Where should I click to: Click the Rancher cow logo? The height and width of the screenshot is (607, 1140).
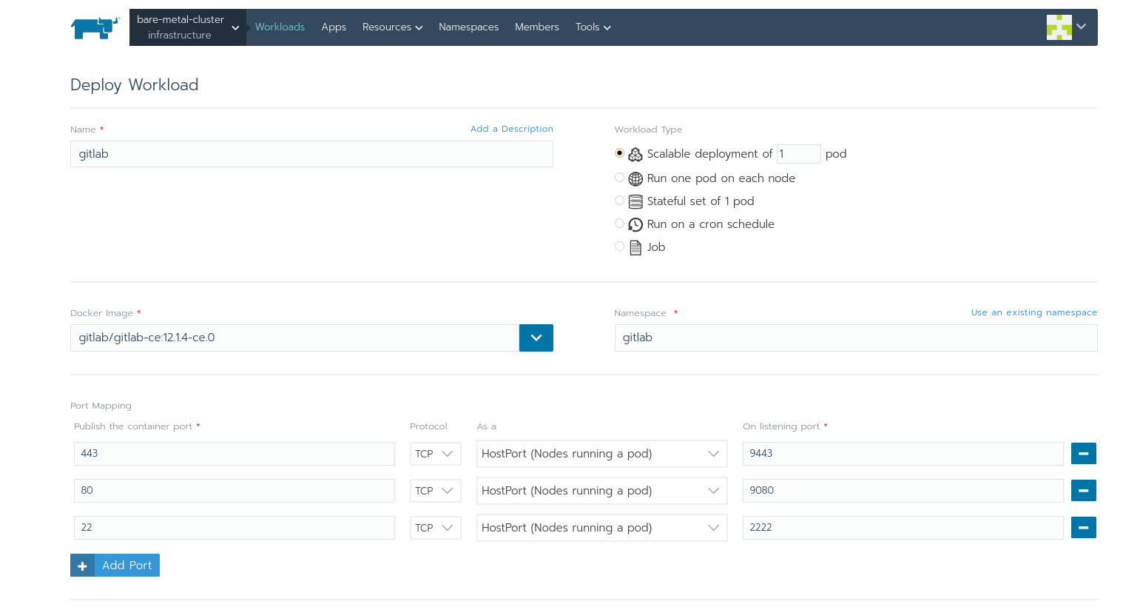point(95,27)
